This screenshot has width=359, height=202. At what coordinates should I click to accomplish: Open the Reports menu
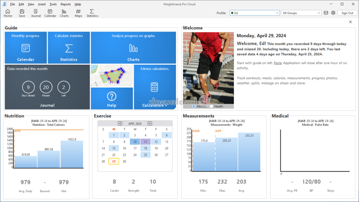66,4
